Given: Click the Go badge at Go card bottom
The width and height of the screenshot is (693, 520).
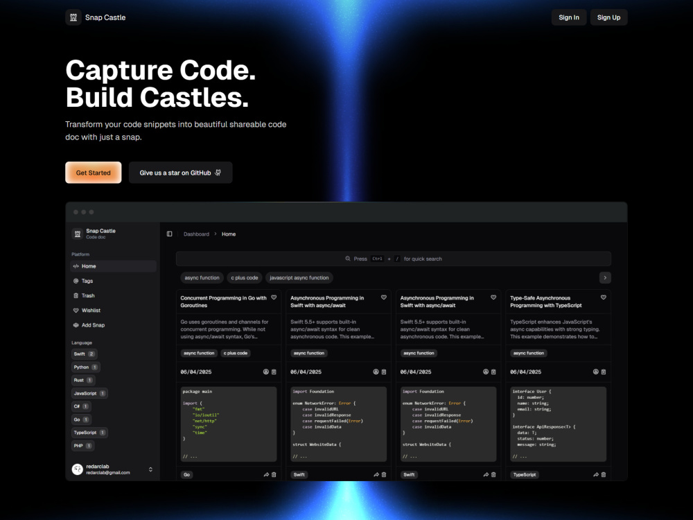Looking at the screenshot, I should 186,474.
